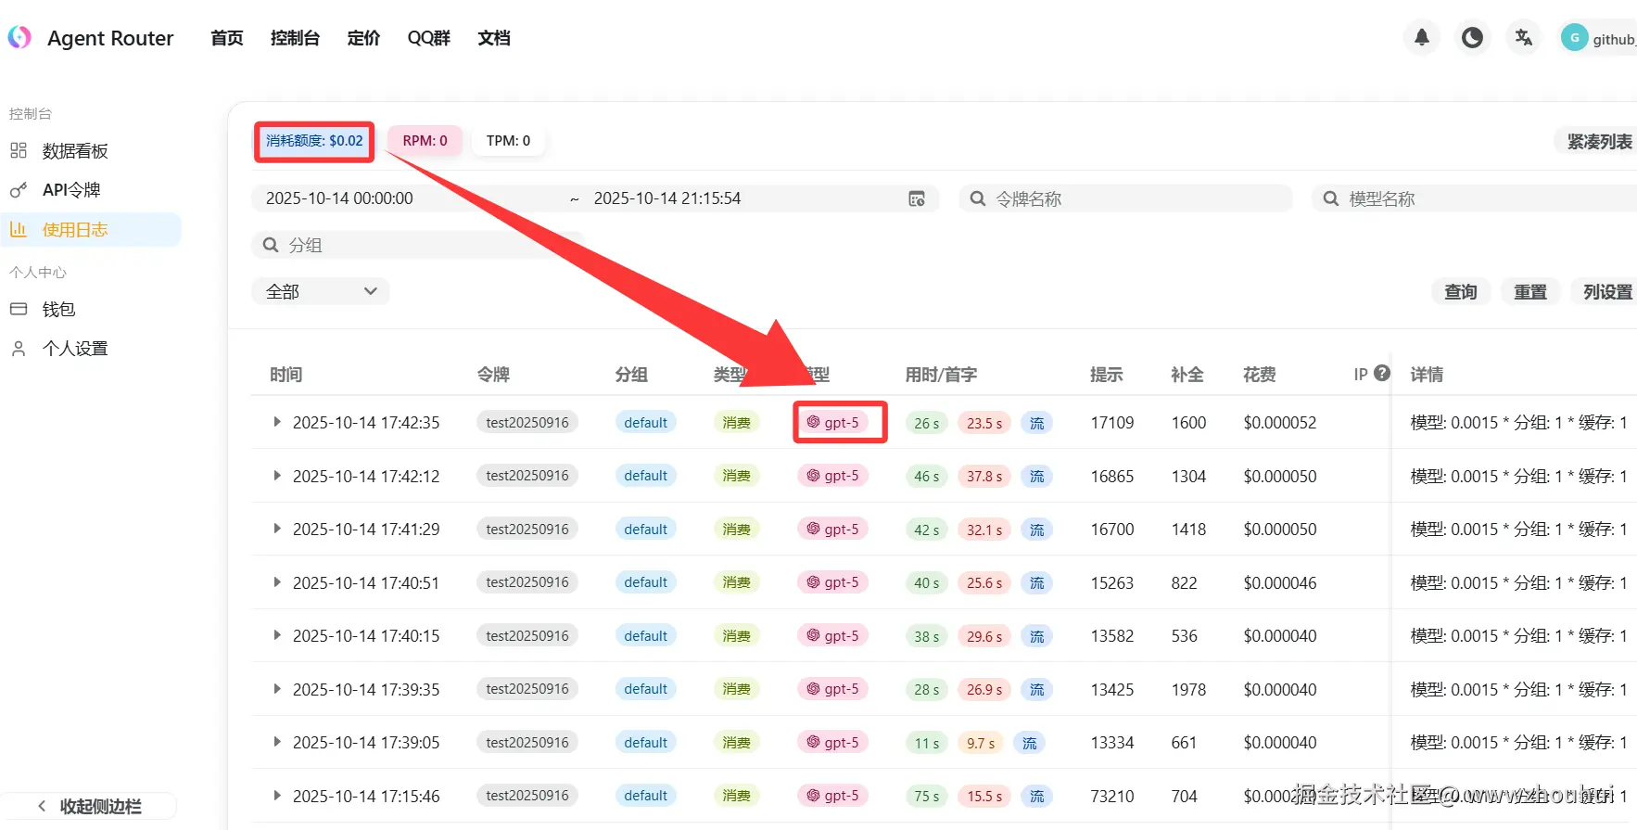Click the 消耗额度 $0.02 tag
Image resolution: width=1637 pixels, height=830 pixels.
(x=314, y=141)
